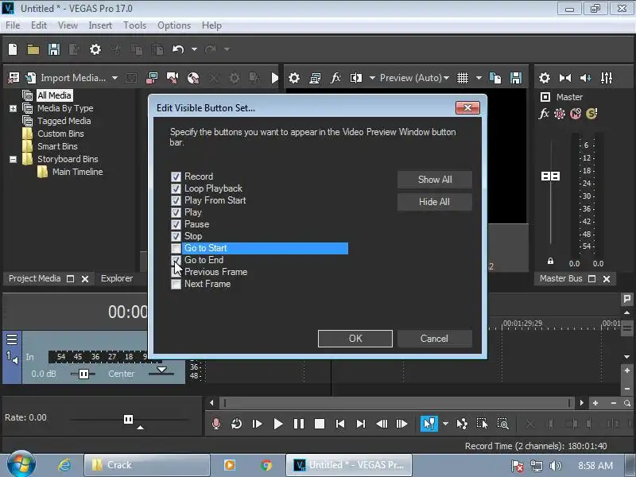The width and height of the screenshot is (636, 477).
Task: Select the Normal Edit tool icon
Action: [x=429, y=424]
